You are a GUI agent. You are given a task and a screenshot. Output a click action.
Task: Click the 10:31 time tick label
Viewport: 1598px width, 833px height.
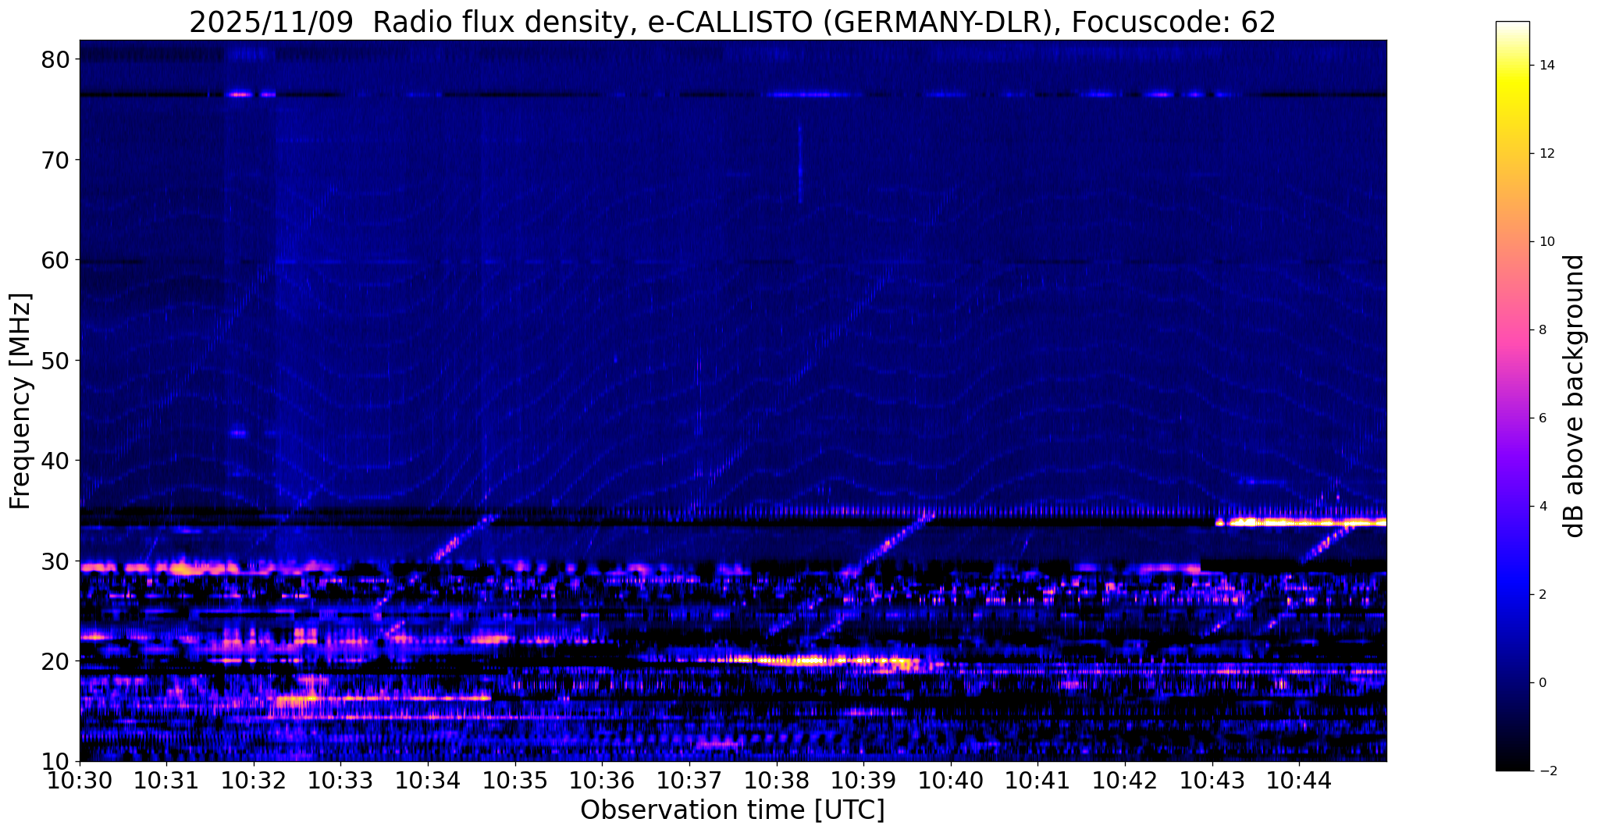tap(166, 780)
